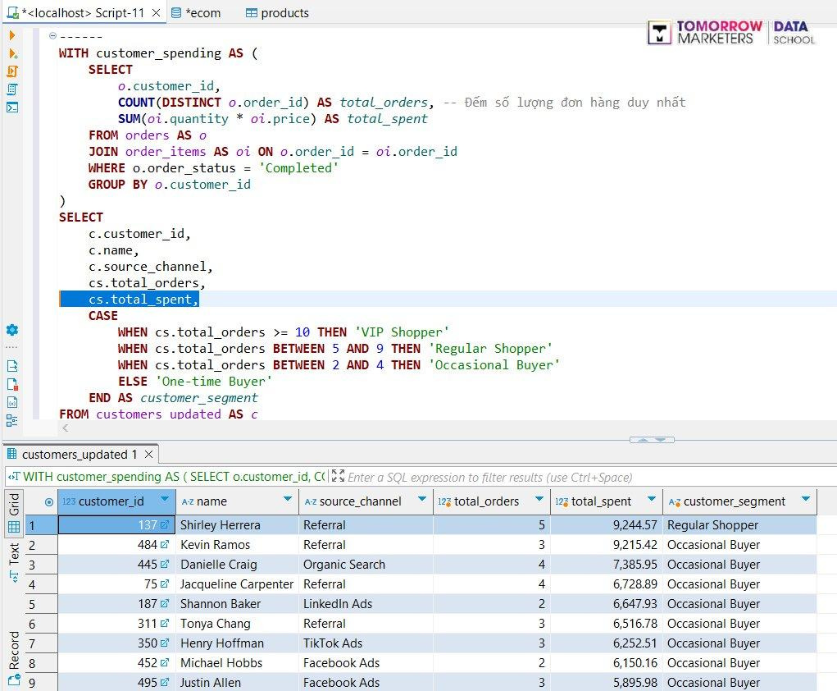837x691 pixels.
Task: Select the 'TikTok Ads' cell
Action: (366, 643)
